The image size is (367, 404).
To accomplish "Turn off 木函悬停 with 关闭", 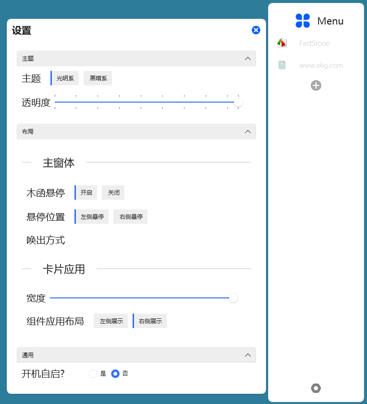I will (x=113, y=192).
